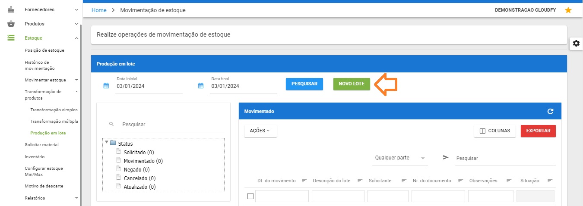Go to Home breadcrumb link
583x206 pixels.
point(99,10)
